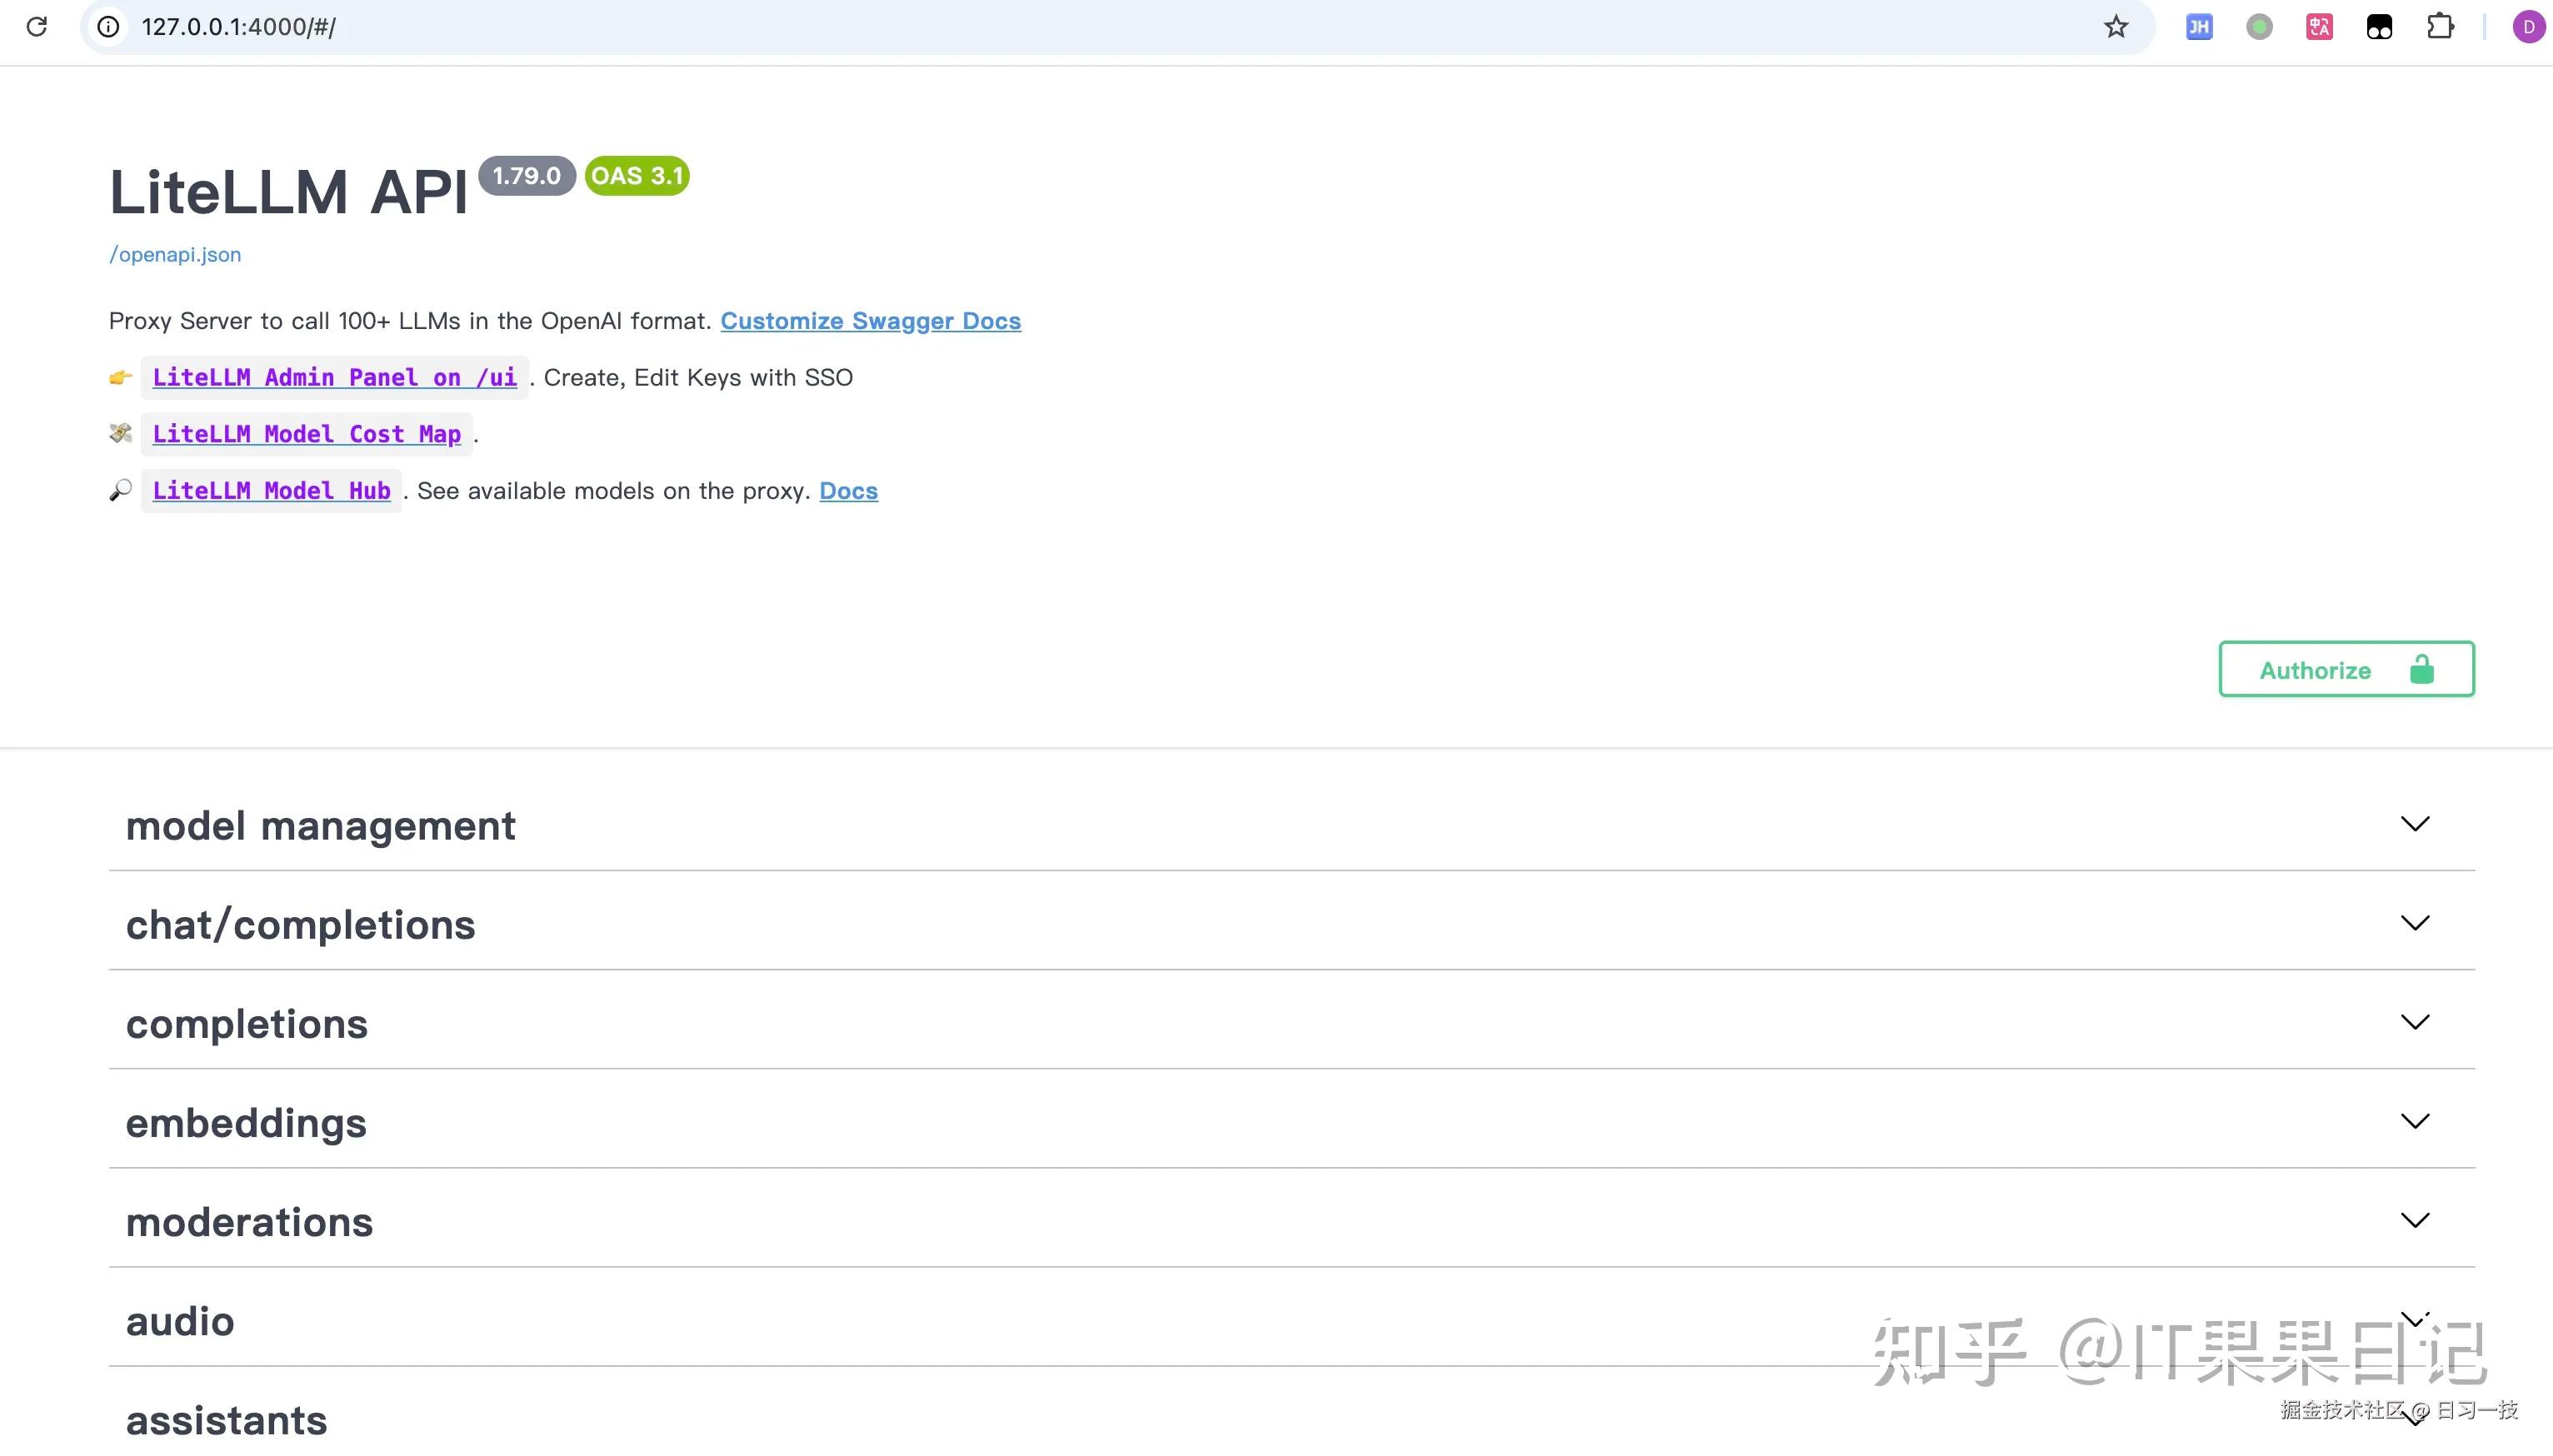Select the embeddings tag heading
The image size is (2553, 1456).
[x=246, y=1123]
